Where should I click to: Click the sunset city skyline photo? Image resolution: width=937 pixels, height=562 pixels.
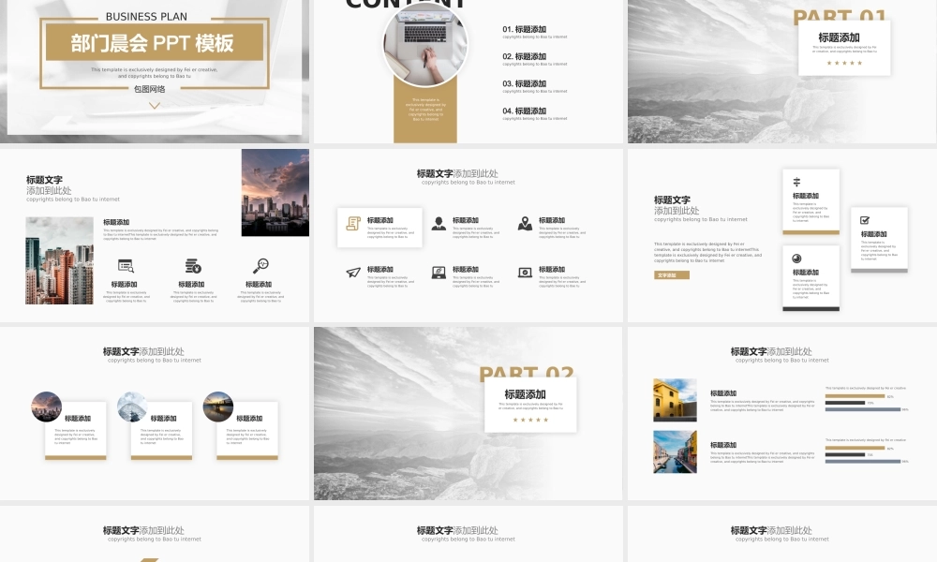click(x=275, y=192)
